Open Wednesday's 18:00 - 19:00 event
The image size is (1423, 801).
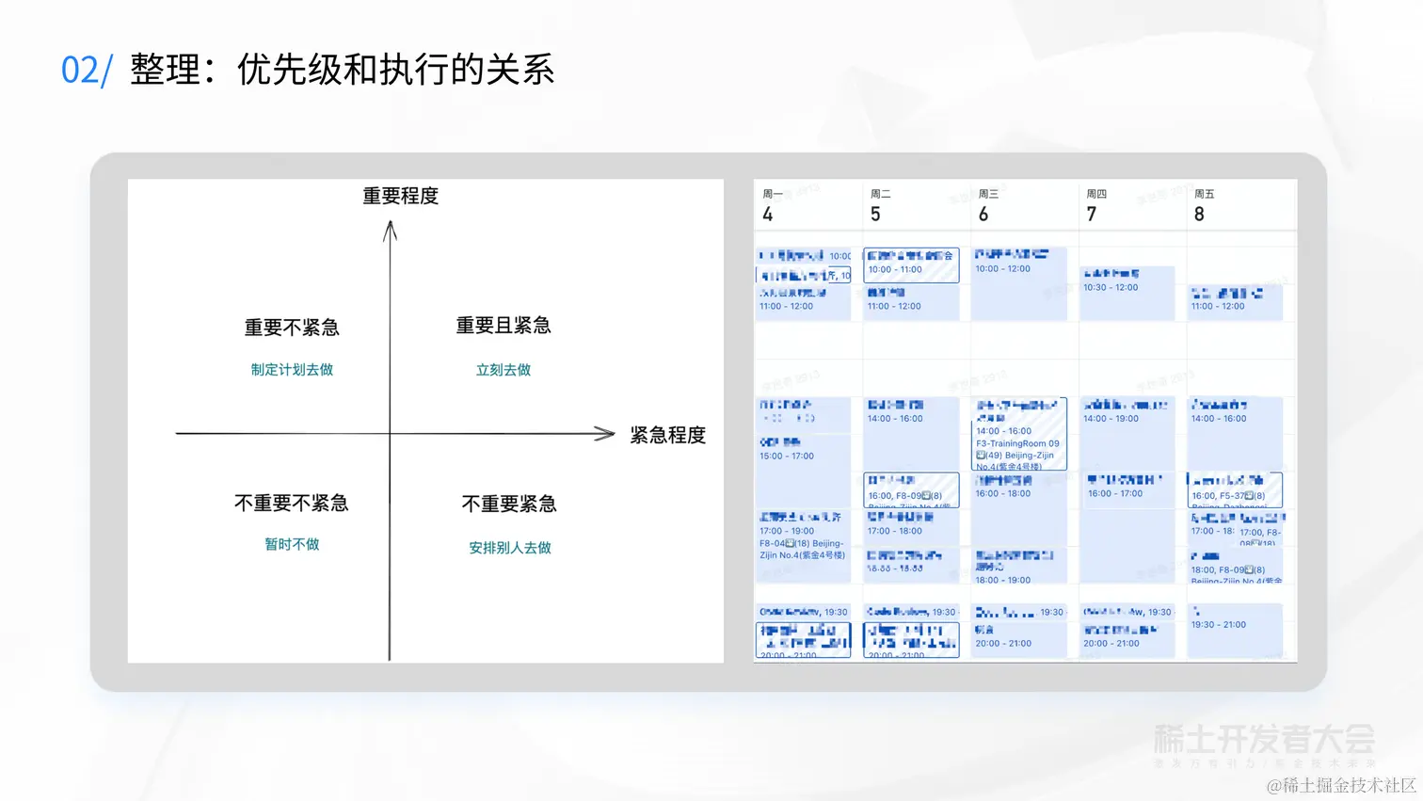pyautogui.click(x=1019, y=566)
